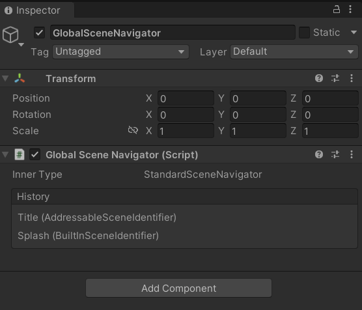The height and width of the screenshot is (310, 362).
Task: Open Global Scene Navigator presets icon
Action: pos(335,154)
